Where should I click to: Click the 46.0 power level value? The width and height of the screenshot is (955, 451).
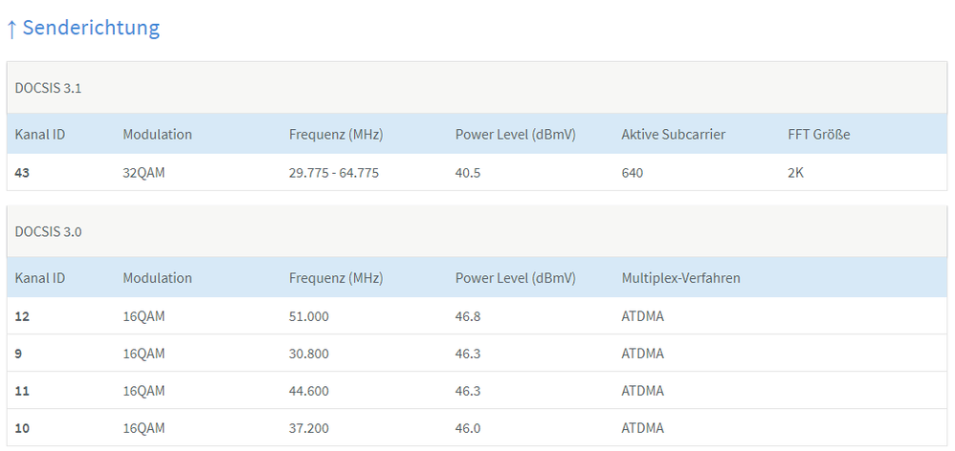(x=468, y=428)
